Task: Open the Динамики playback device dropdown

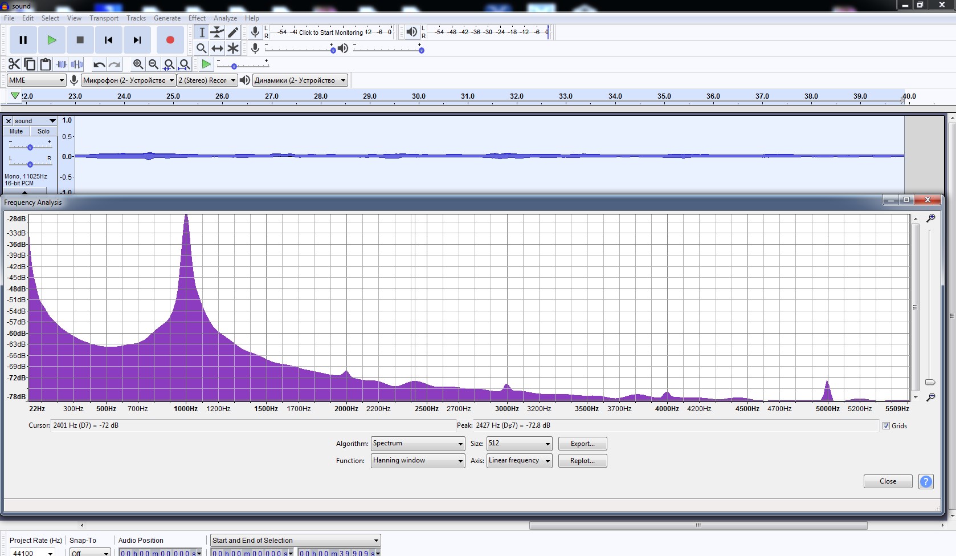Action: (x=300, y=80)
